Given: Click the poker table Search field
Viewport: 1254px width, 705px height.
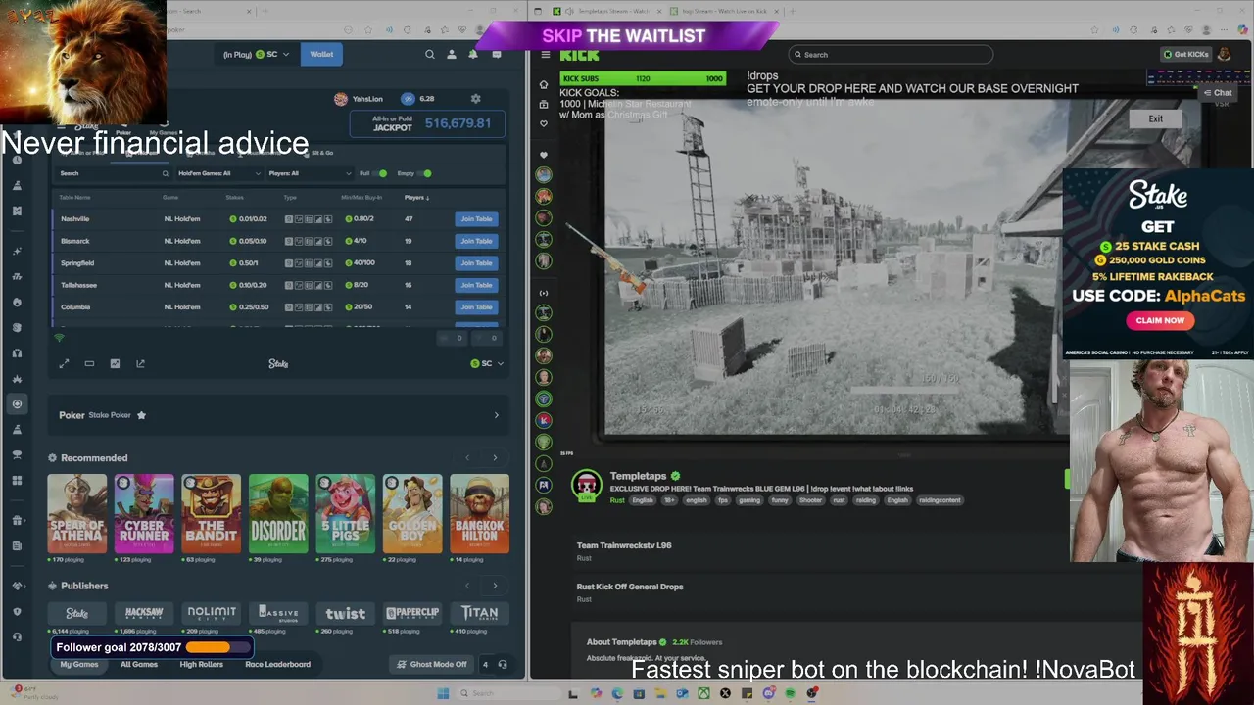Looking at the screenshot, I should coord(114,173).
